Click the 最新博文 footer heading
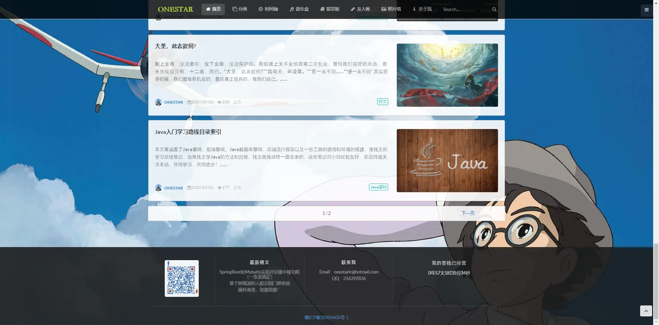659x325 pixels. pos(259,263)
